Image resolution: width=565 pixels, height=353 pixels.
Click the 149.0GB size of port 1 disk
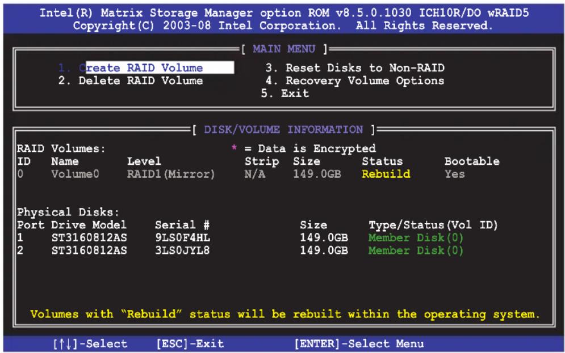click(324, 237)
